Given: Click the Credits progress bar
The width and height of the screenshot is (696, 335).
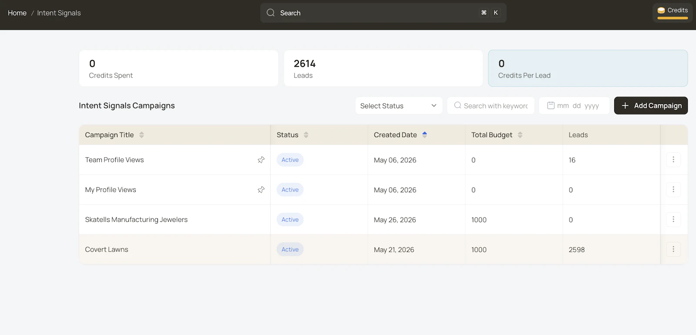Looking at the screenshot, I should [x=673, y=18].
